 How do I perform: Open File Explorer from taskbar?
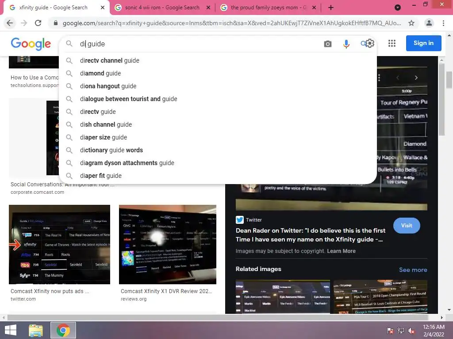[36, 330]
